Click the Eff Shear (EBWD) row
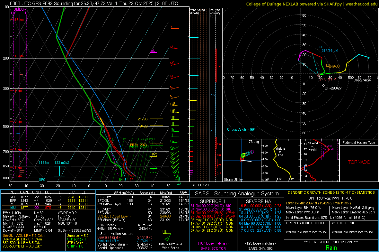 (x=143, y=220)
